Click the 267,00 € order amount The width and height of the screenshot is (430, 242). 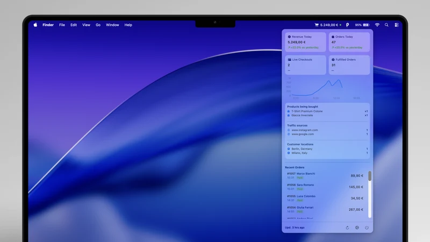click(x=356, y=209)
